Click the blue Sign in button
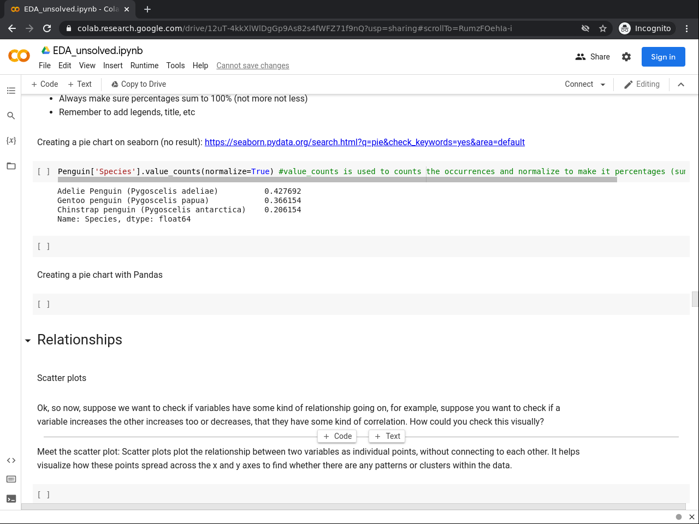 coord(663,57)
